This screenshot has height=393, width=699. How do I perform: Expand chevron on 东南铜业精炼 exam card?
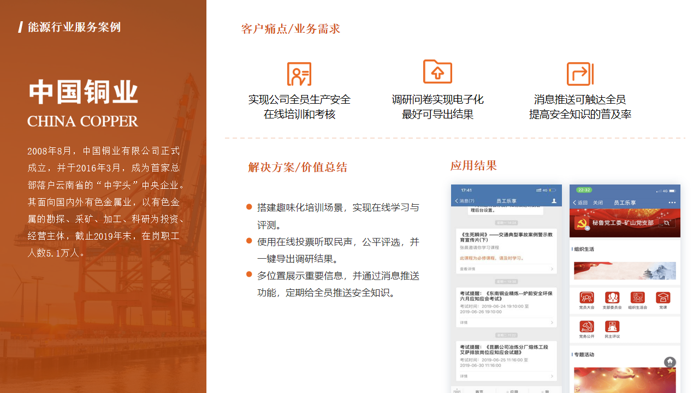coord(552,323)
